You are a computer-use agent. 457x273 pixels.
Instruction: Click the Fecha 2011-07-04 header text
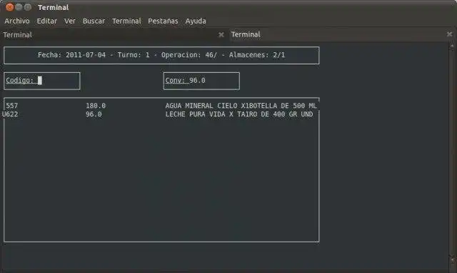tap(71, 55)
